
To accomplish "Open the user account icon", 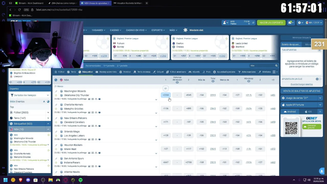I will tap(225, 23).
